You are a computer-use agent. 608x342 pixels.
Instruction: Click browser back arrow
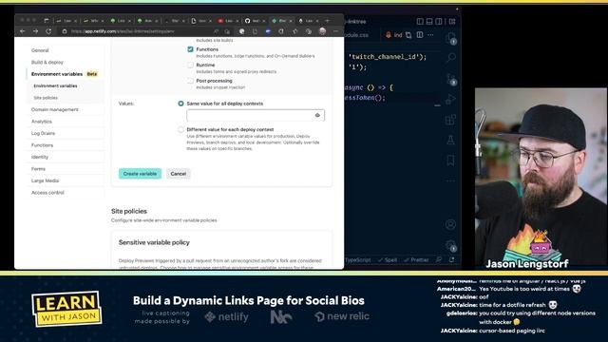pos(23,31)
